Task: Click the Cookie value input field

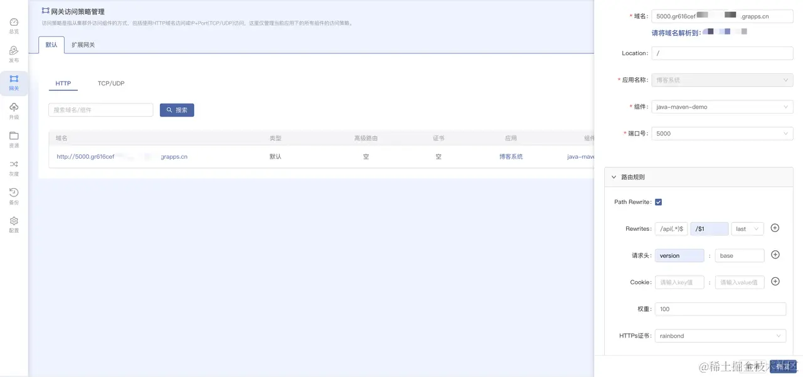Action: pyautogui.click(x=740, y=282)
